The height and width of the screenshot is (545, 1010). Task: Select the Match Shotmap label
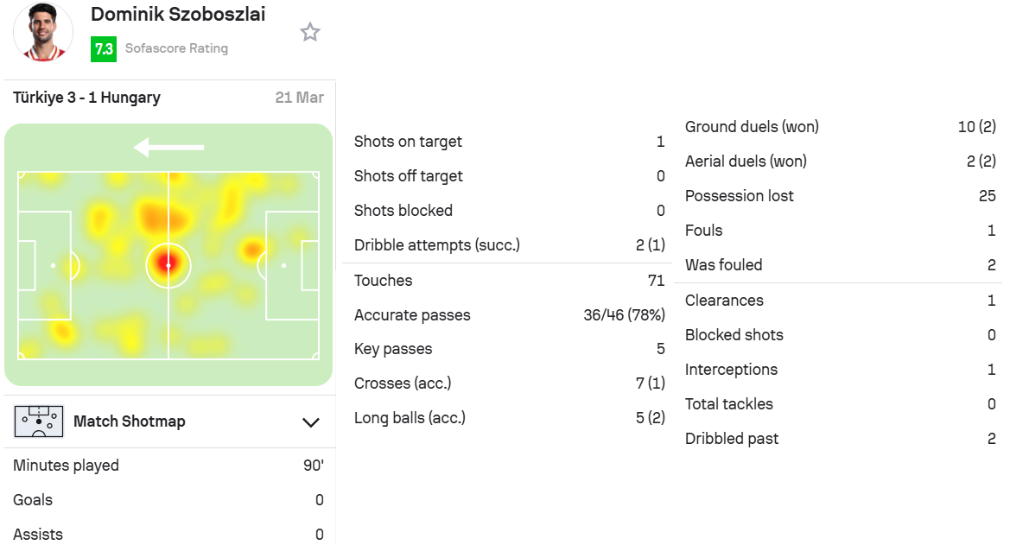130,421
